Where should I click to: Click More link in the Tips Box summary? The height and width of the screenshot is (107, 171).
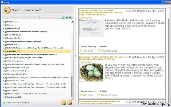point(126,28)
